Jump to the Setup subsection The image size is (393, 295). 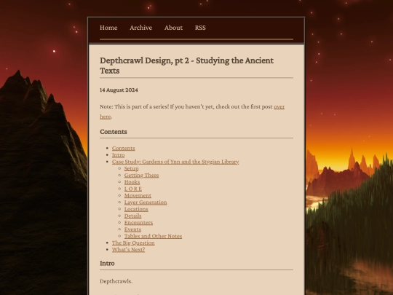click(131, 168)
